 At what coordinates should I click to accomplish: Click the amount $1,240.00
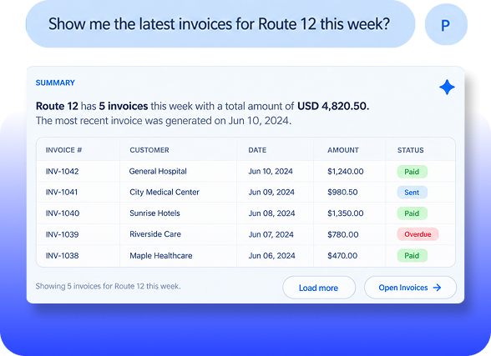tap(346, 171)
